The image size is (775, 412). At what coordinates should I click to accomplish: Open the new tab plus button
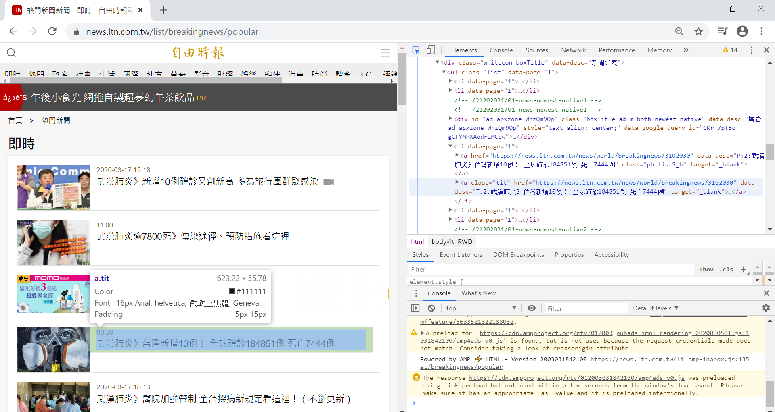pyautogui.click(x=163, y=10)
